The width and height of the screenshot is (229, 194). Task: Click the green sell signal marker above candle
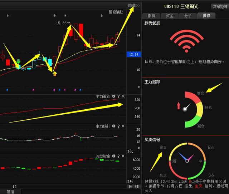click(18, 61)
